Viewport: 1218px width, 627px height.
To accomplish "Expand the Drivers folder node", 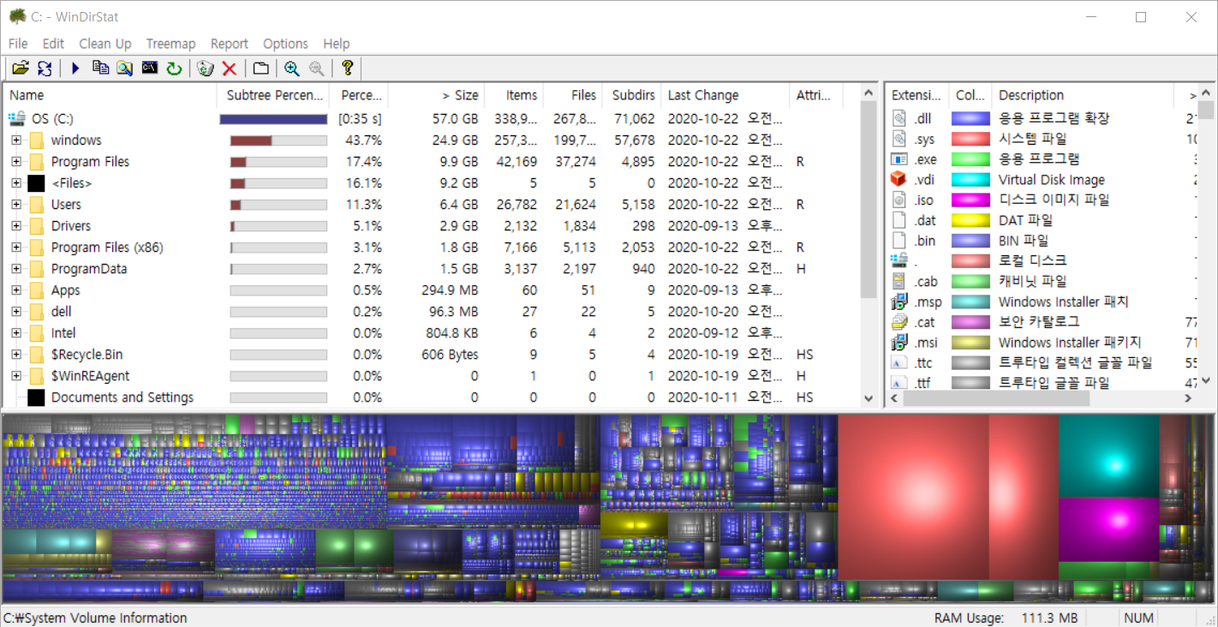I will tap(16, 225).
